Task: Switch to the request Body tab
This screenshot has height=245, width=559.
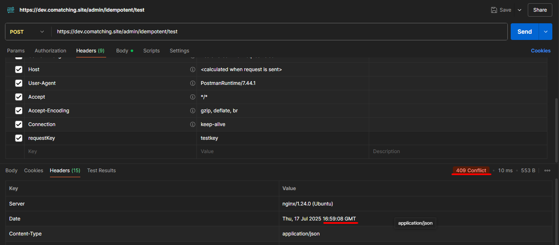Action: [x=122, y=51]
